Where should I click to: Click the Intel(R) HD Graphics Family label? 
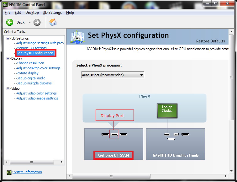(x=176, y=155)
